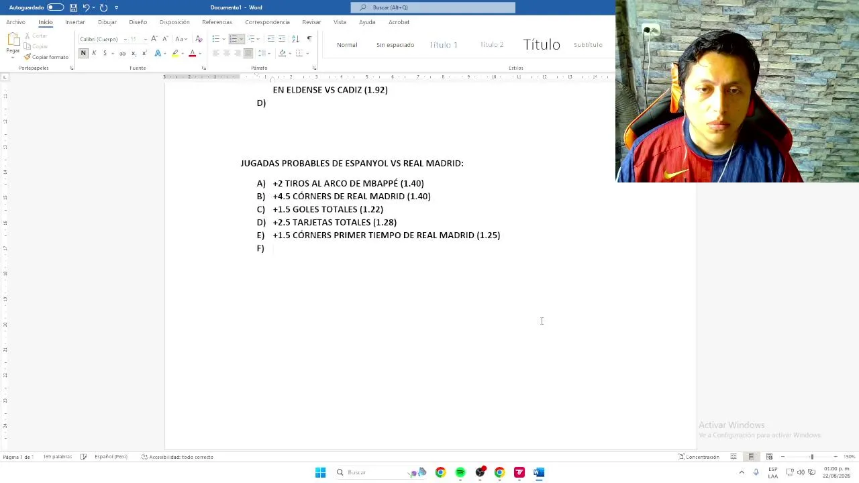Expand the underline style arrow
The image size is (859, 483).
click(112, 53)
